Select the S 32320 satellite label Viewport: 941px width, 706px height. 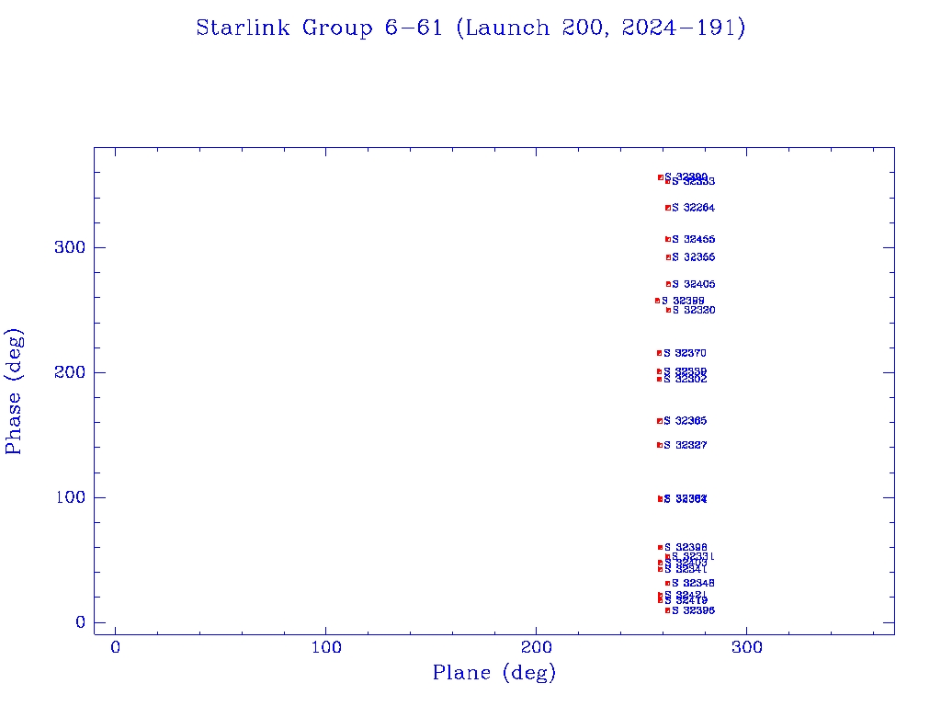pos(693,311)
